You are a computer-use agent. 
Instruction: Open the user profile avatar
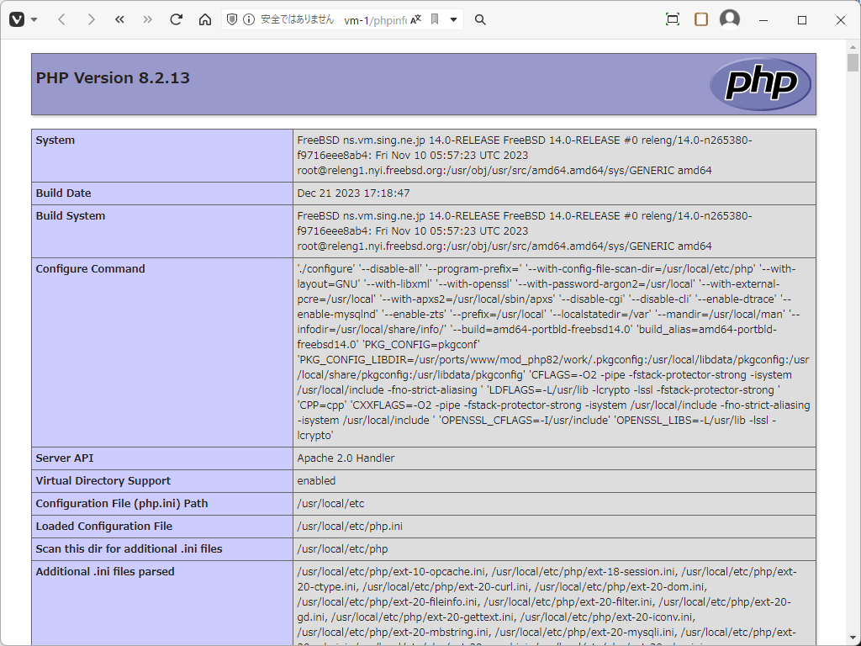(x=730, y=19)
